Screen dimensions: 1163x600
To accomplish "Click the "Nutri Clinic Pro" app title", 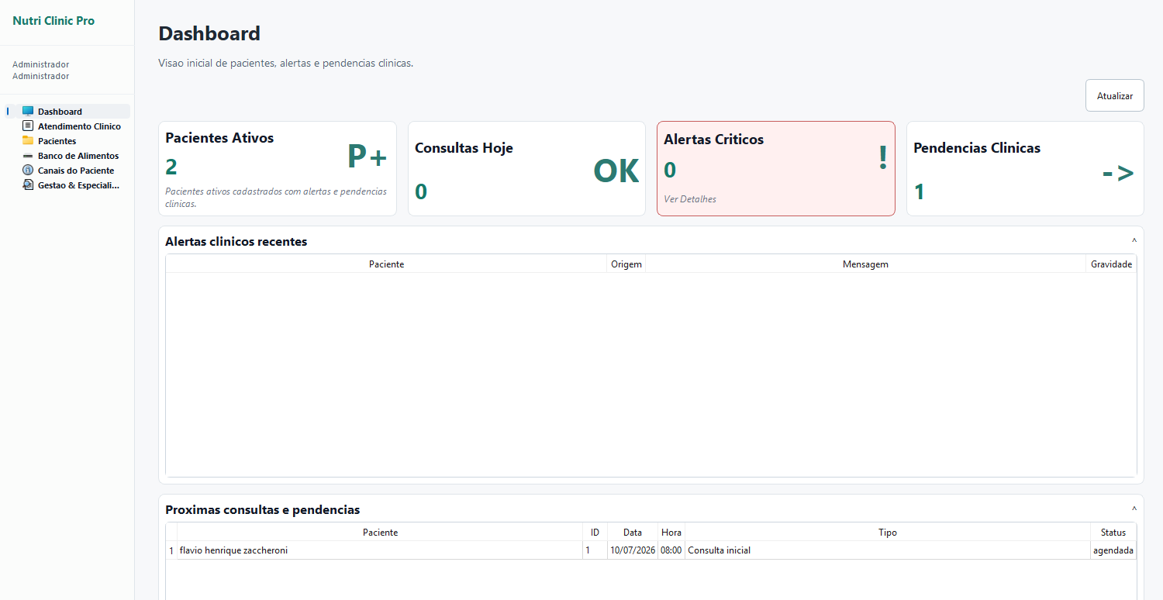I will tap(53, 21).
